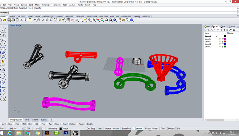Enable the Mid osnap checkbox
Screen dimensions: 239x136
(x=21, y=124)
